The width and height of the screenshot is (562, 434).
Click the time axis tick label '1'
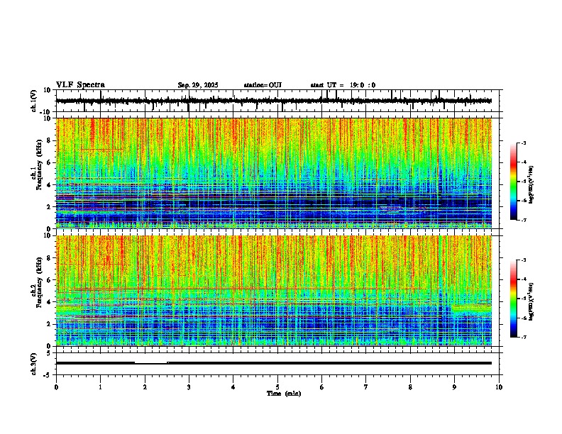100,387
